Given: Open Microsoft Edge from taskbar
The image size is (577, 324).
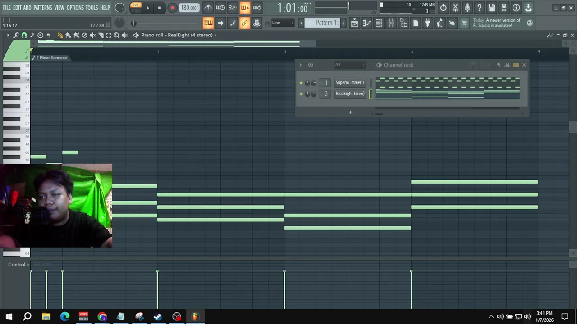Looking at the screenshot, I should (x=65, y=316).
